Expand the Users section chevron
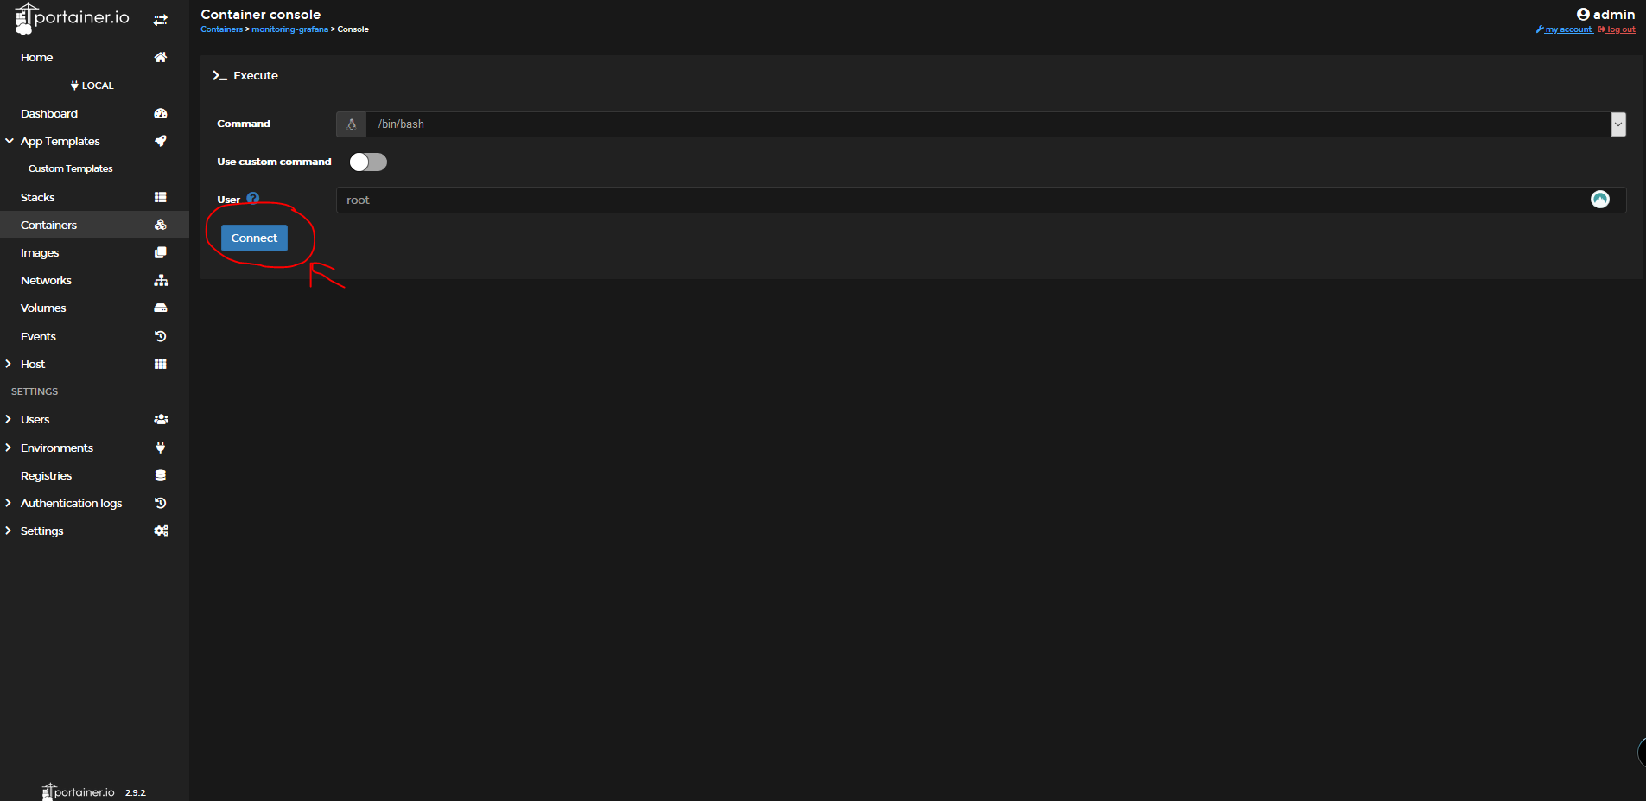 point(8,419)
